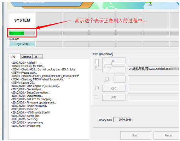Viewport: 180px width, 141px height.
Task: Toggle the BL checkbox
Action: [97, 61]
